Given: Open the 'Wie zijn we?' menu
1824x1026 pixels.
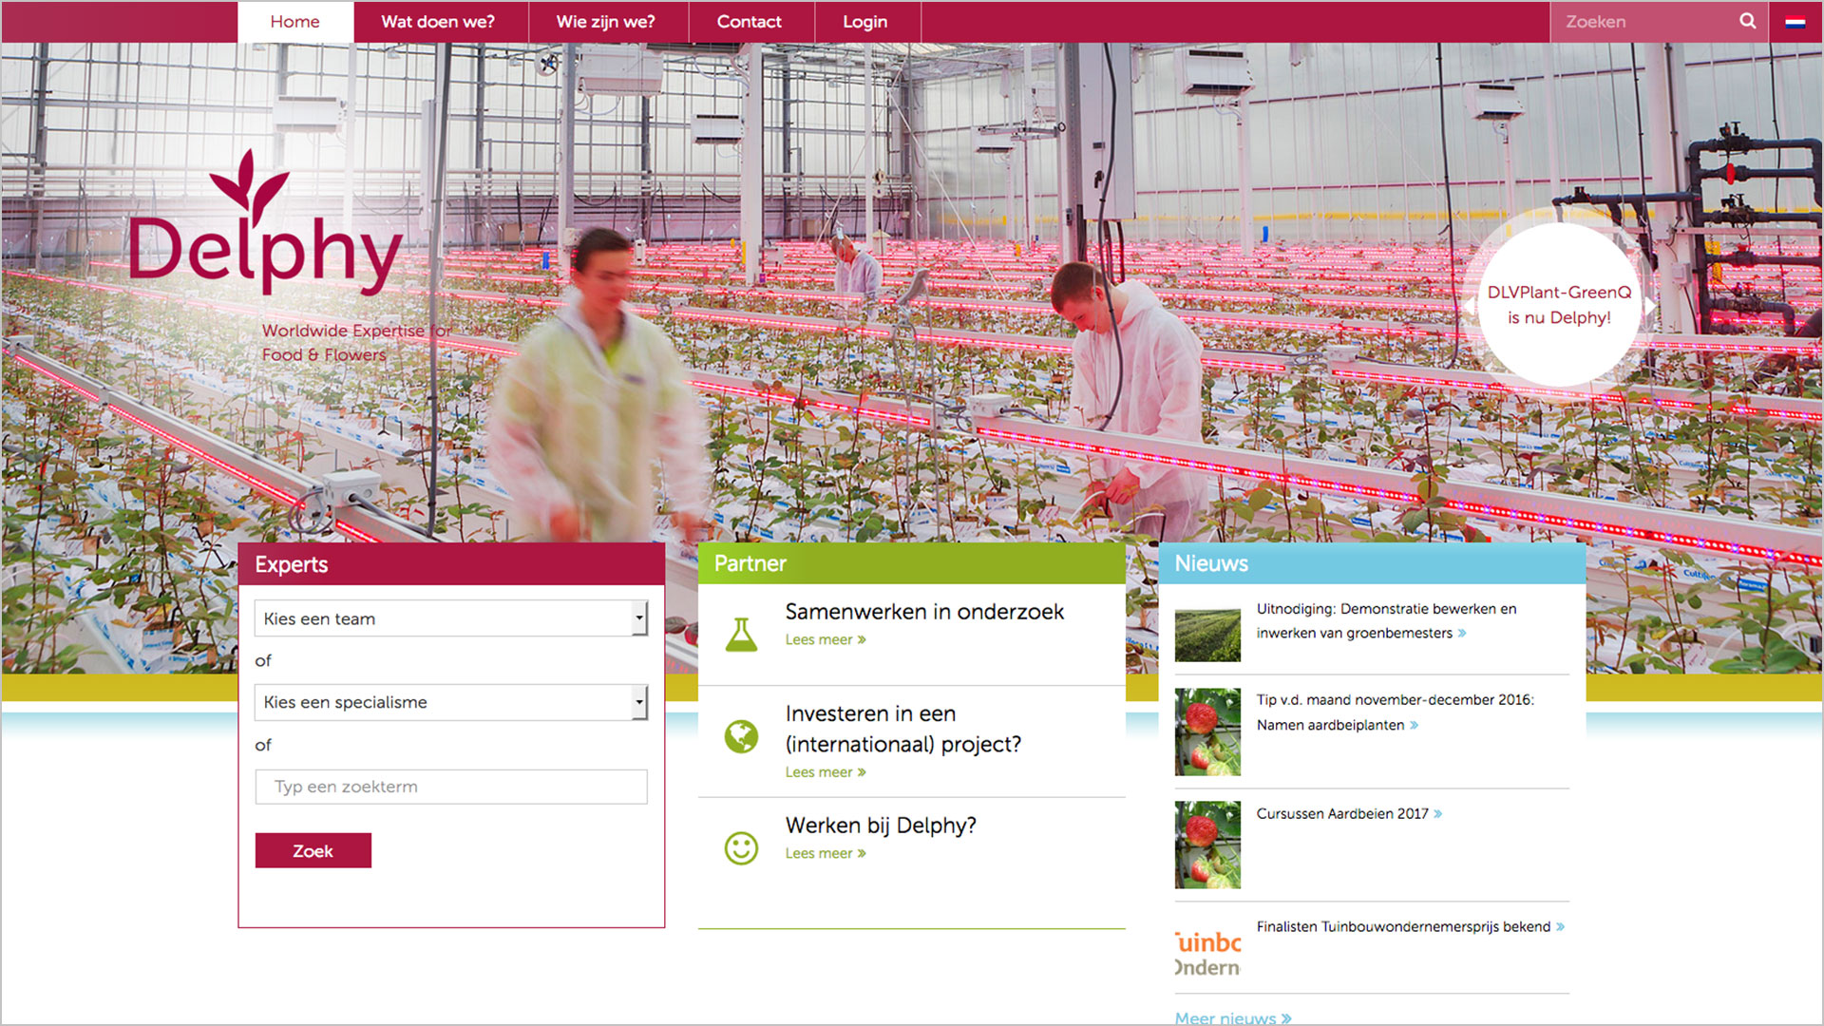Looking at the screenshot, I should pyautogui.click(x=605, y=21).
